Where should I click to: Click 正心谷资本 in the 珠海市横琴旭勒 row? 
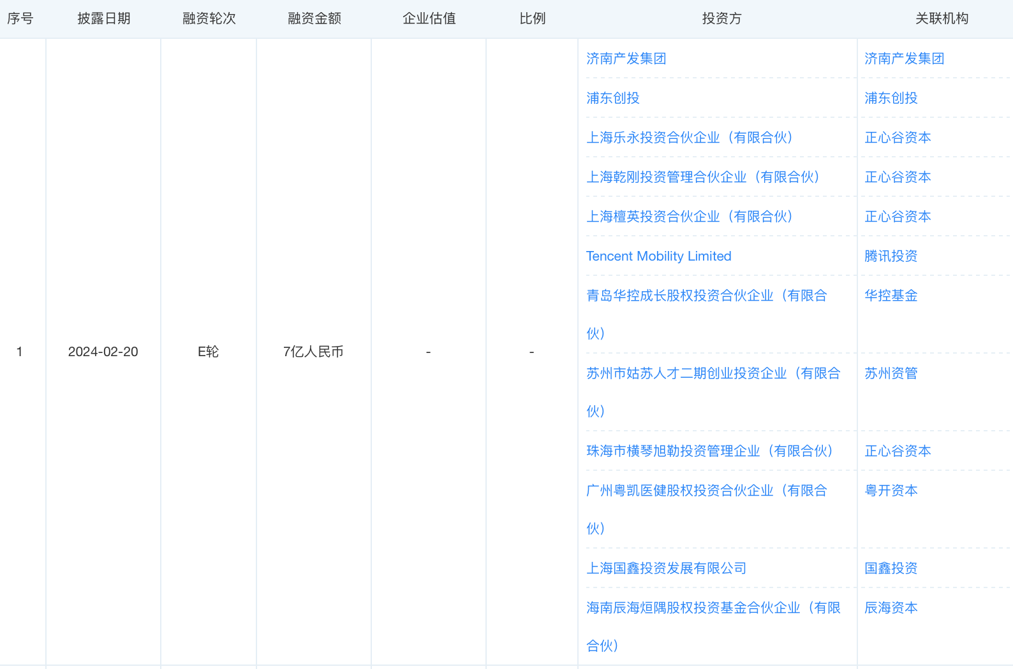(898, 451)
